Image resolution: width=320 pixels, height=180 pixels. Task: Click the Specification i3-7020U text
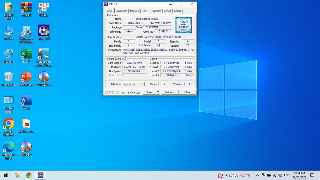click(158, 37)
